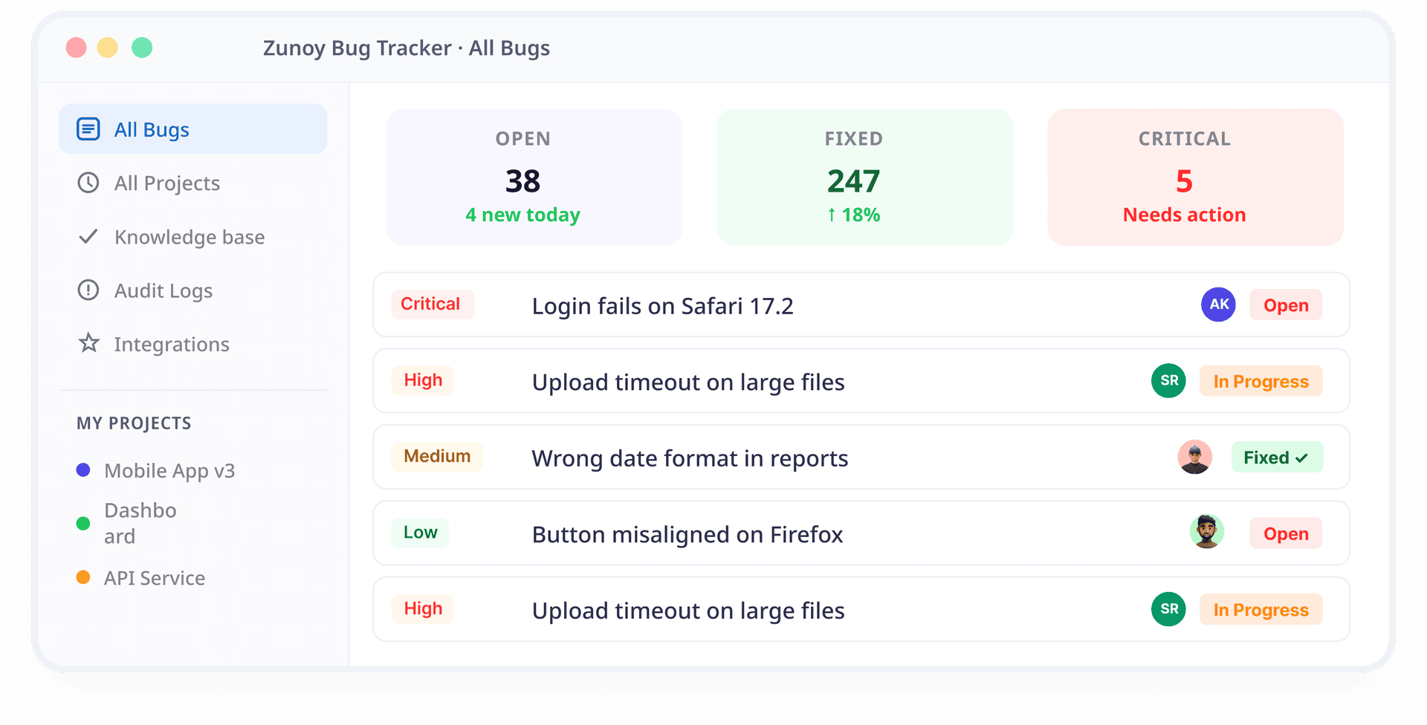Click the SR avatar on the first Upload timeout row
1427x725 pixels.
click(x=1168, y=381)
